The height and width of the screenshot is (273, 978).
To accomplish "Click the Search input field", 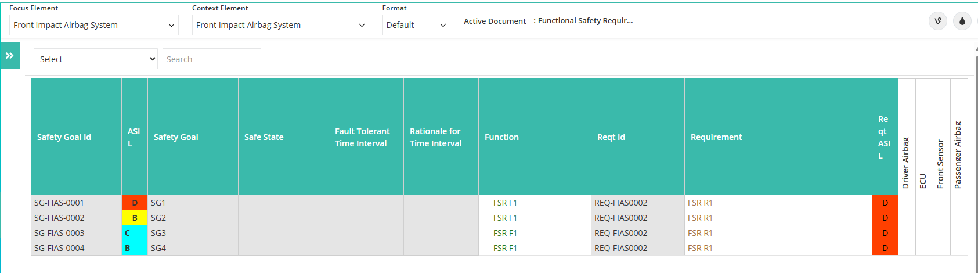I will pyautogui.click(x=212, y=59).
